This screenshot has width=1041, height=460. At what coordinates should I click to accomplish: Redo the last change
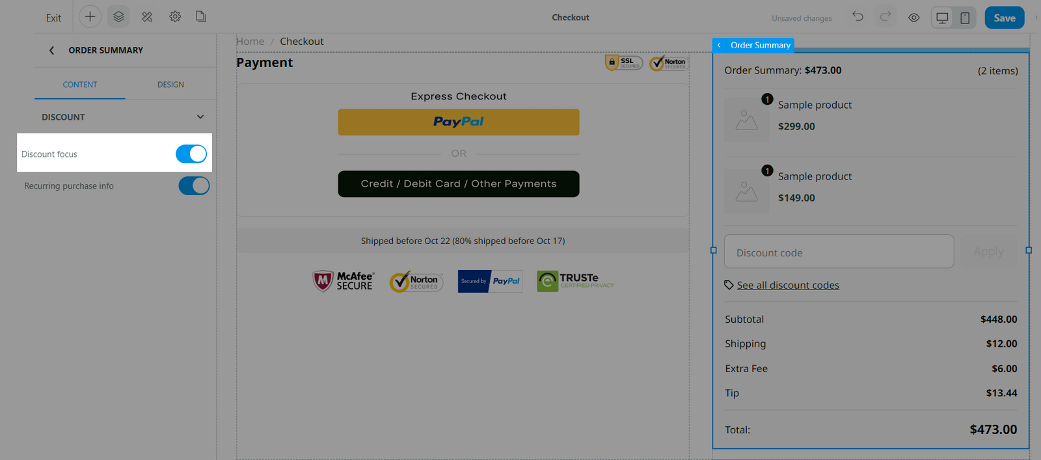point(886,17)
